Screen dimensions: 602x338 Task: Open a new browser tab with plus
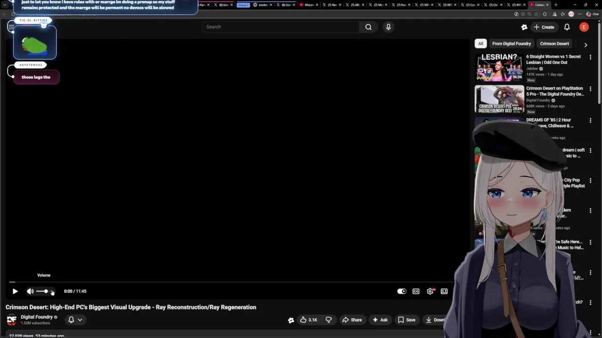[x=556, y=5]
